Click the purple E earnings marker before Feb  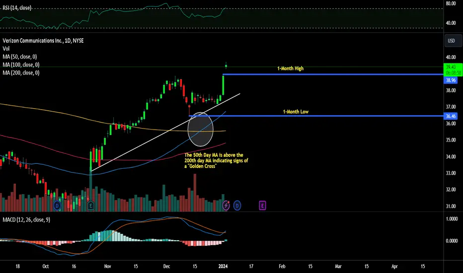[262, 205]
